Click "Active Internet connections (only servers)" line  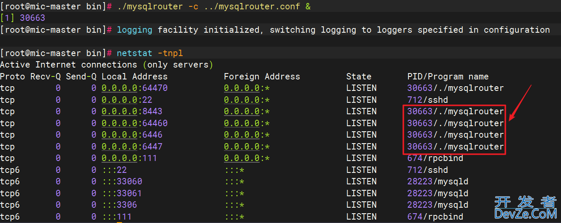[x=107, y=65]
